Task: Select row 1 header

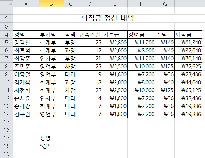Action: (7, 11)
